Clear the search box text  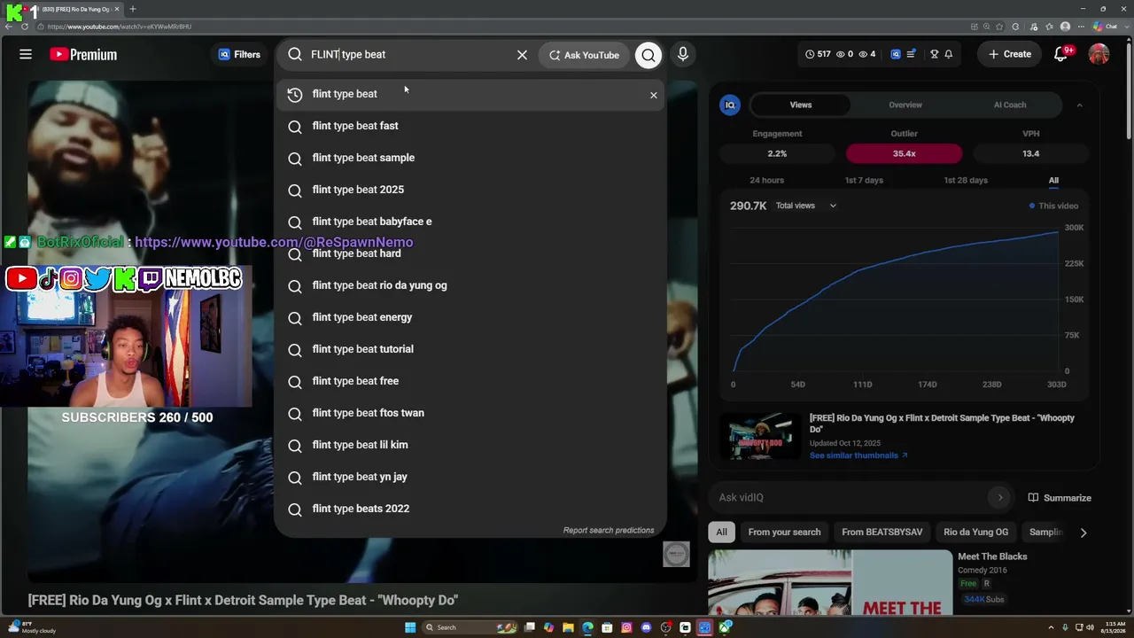[x=522, y=55]
